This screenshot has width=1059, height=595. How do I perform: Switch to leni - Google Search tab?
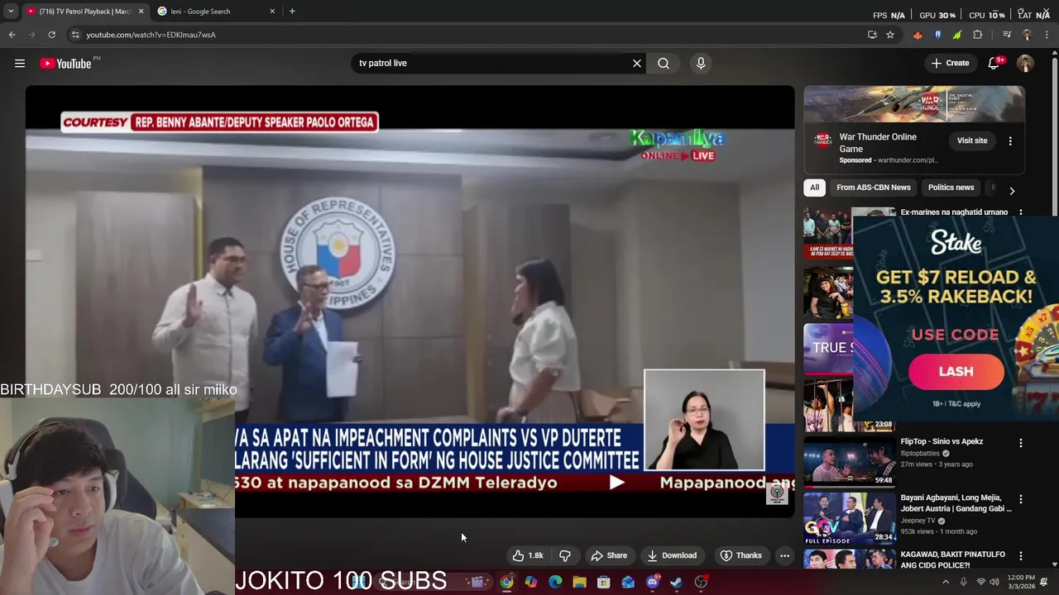[217, 12]
